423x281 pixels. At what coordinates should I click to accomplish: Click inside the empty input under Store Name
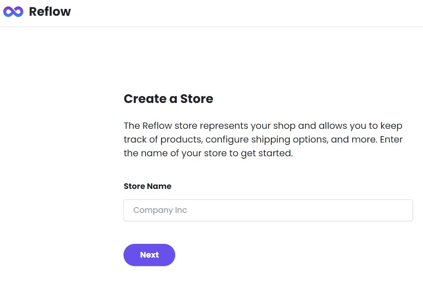point(268,210)
